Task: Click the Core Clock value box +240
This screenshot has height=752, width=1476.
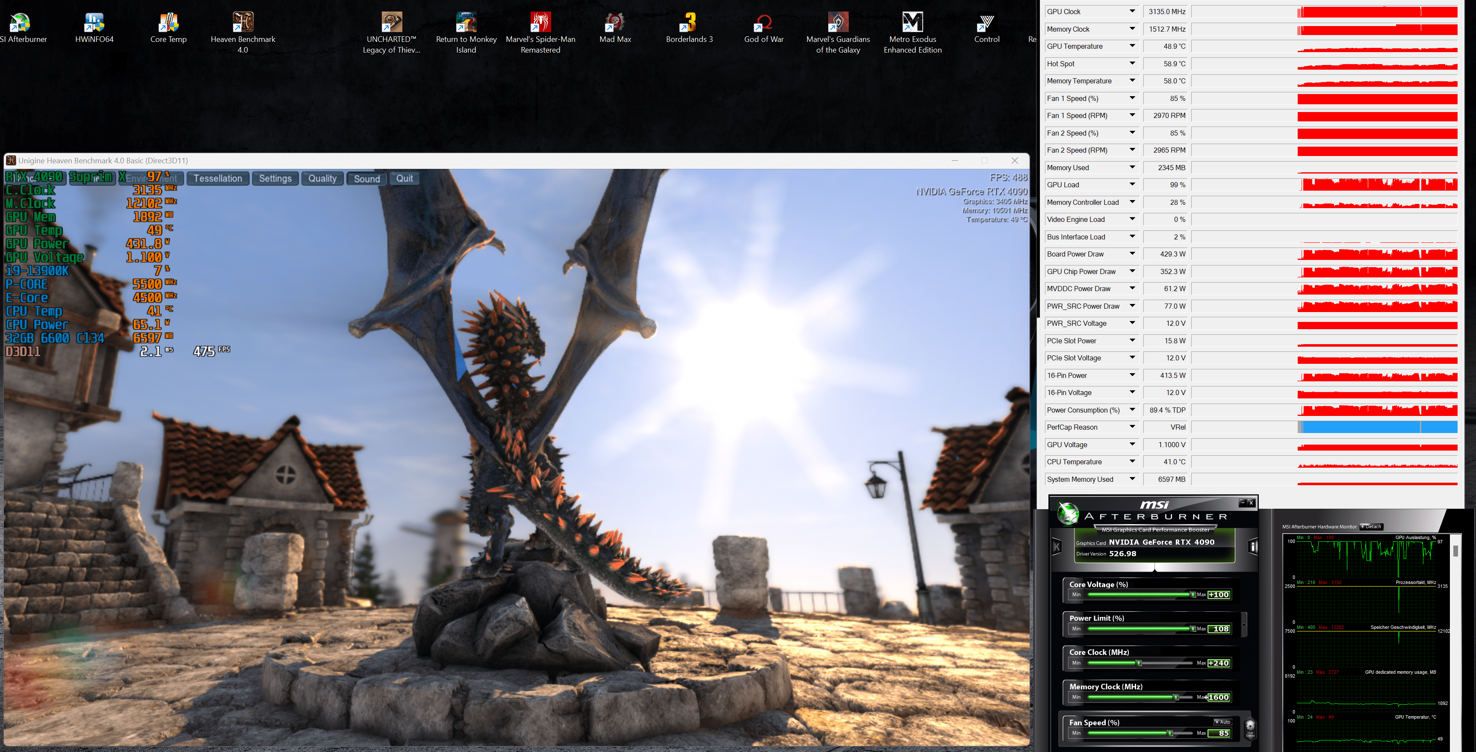Action: pos(1219,663)
